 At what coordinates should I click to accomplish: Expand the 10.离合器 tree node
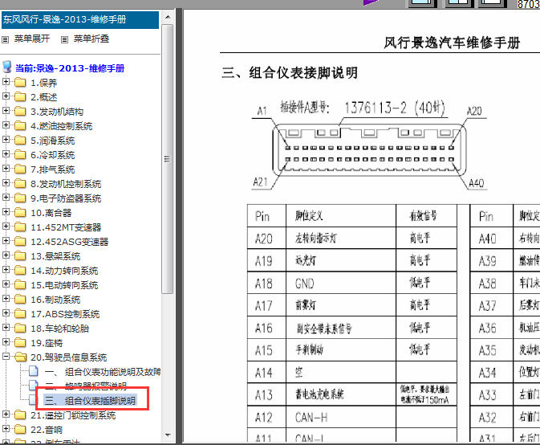pyautogui.click(x=6, y=212)
